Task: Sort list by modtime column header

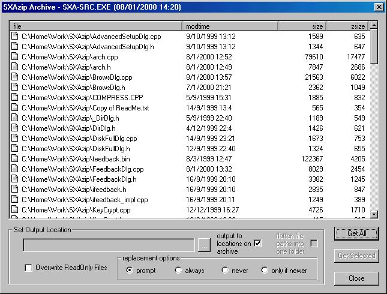Action: point(230,26)
